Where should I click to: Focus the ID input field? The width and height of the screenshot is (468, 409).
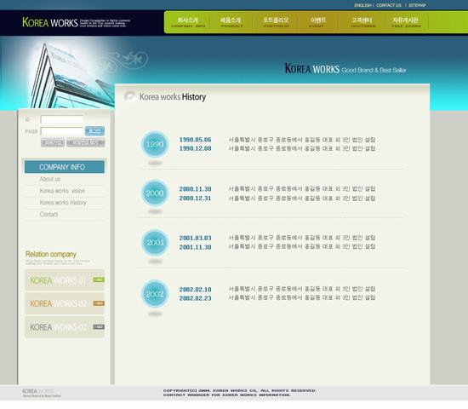coord(62,119)
